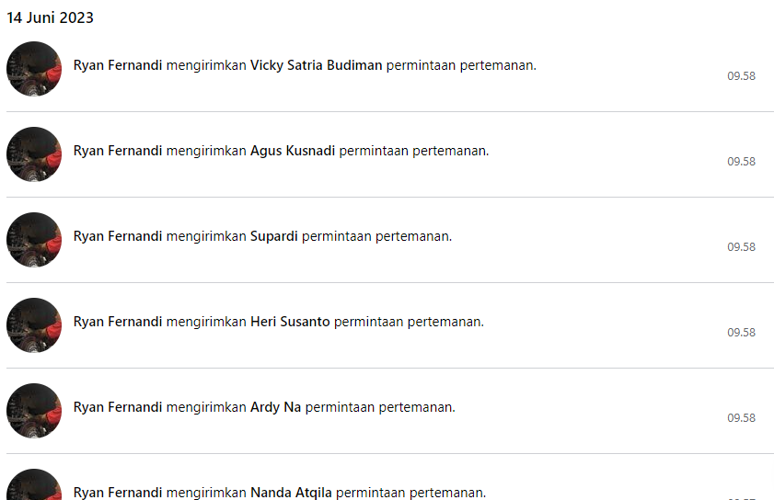The image size is (774, 500).
Task: Open profile picture beside Ardy Na entry
Action: [34, 411]
